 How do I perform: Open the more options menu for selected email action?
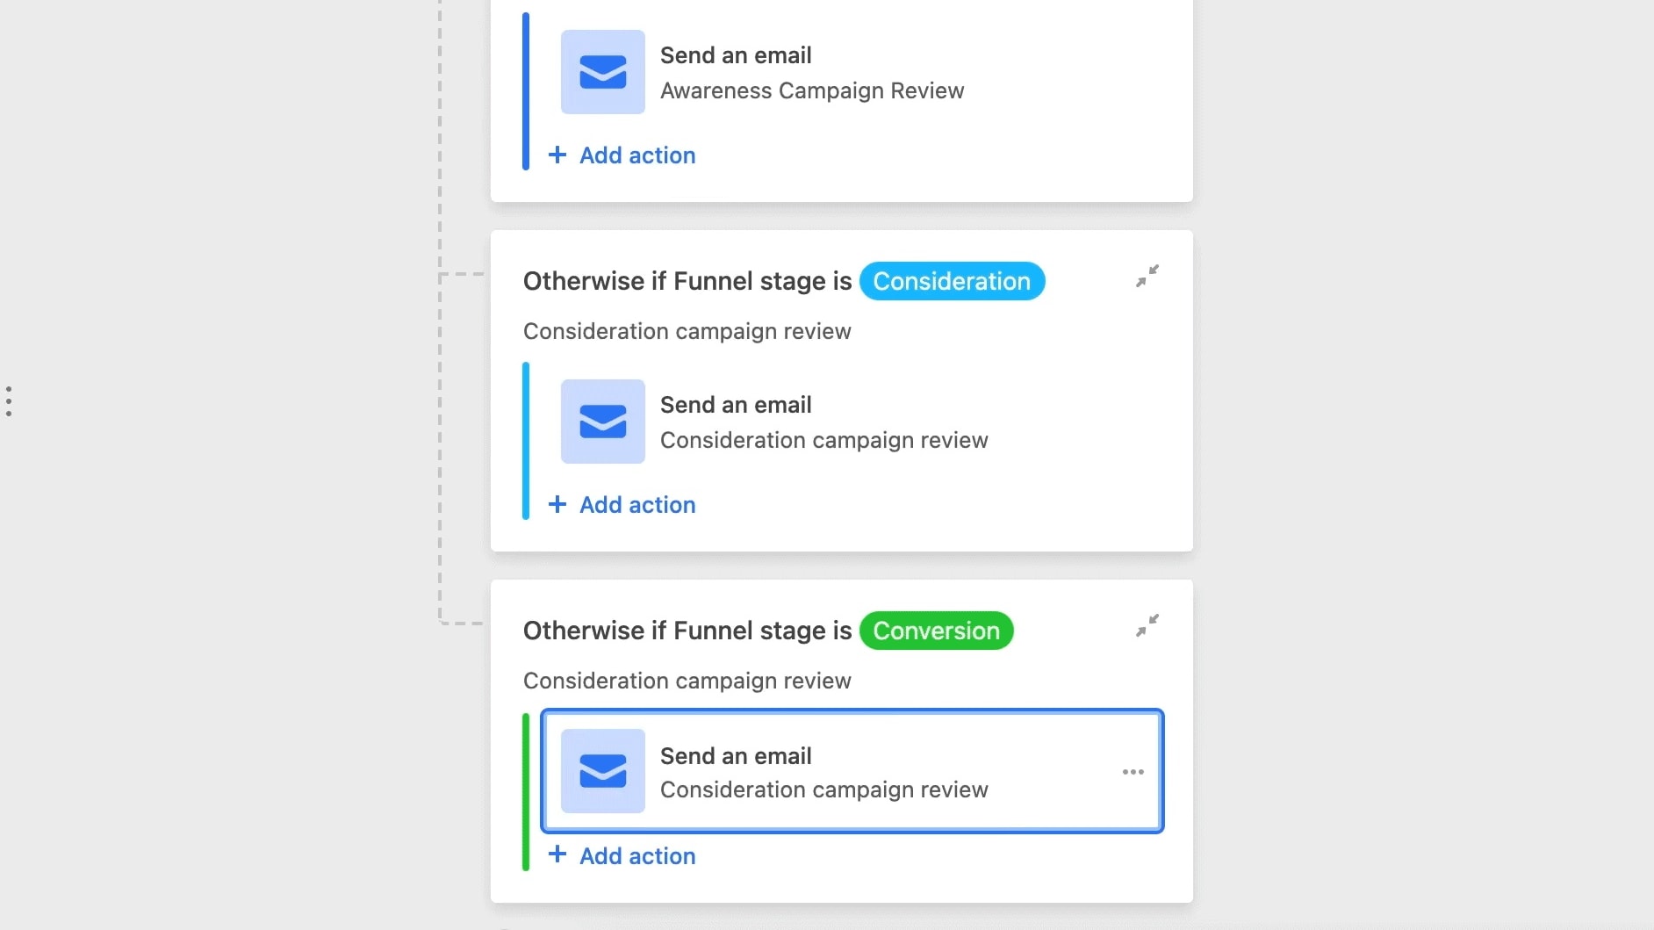1133,772
